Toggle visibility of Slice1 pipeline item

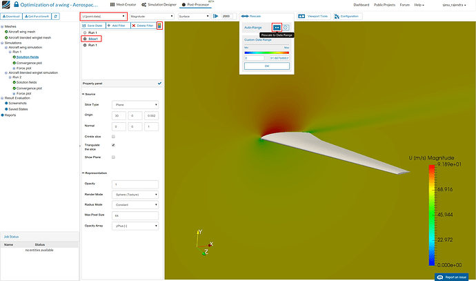click(x=85, y=39)
